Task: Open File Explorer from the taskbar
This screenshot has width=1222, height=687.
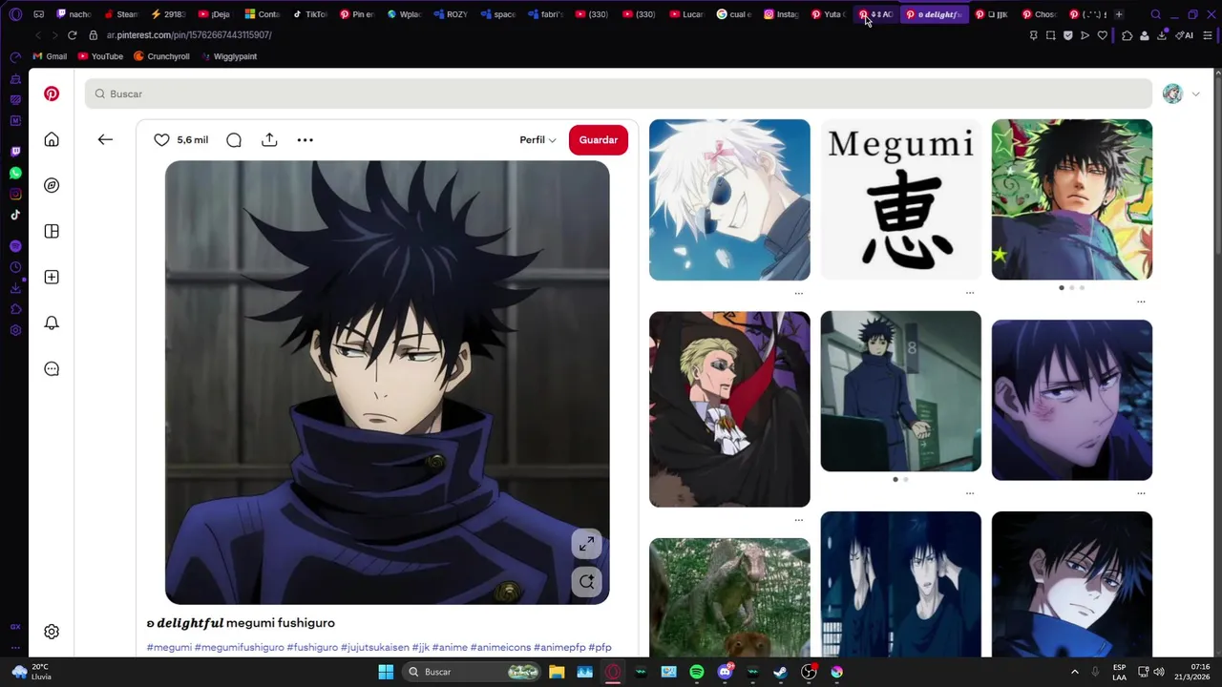Action: point(557,672)
